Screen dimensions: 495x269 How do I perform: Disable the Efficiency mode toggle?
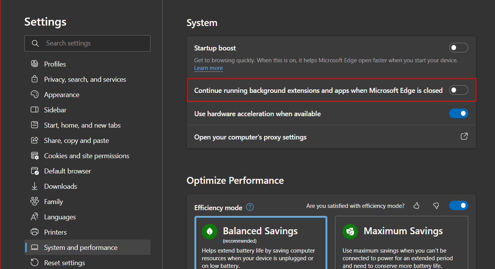point(459,206)
